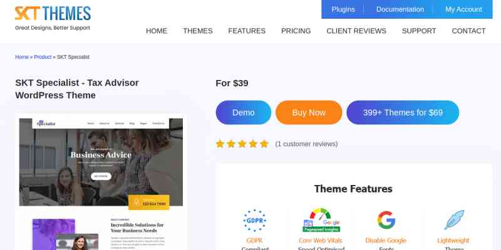Open the Documentation link
The width and height of the screenshot is (501, 250).
[x=400, y=9]
